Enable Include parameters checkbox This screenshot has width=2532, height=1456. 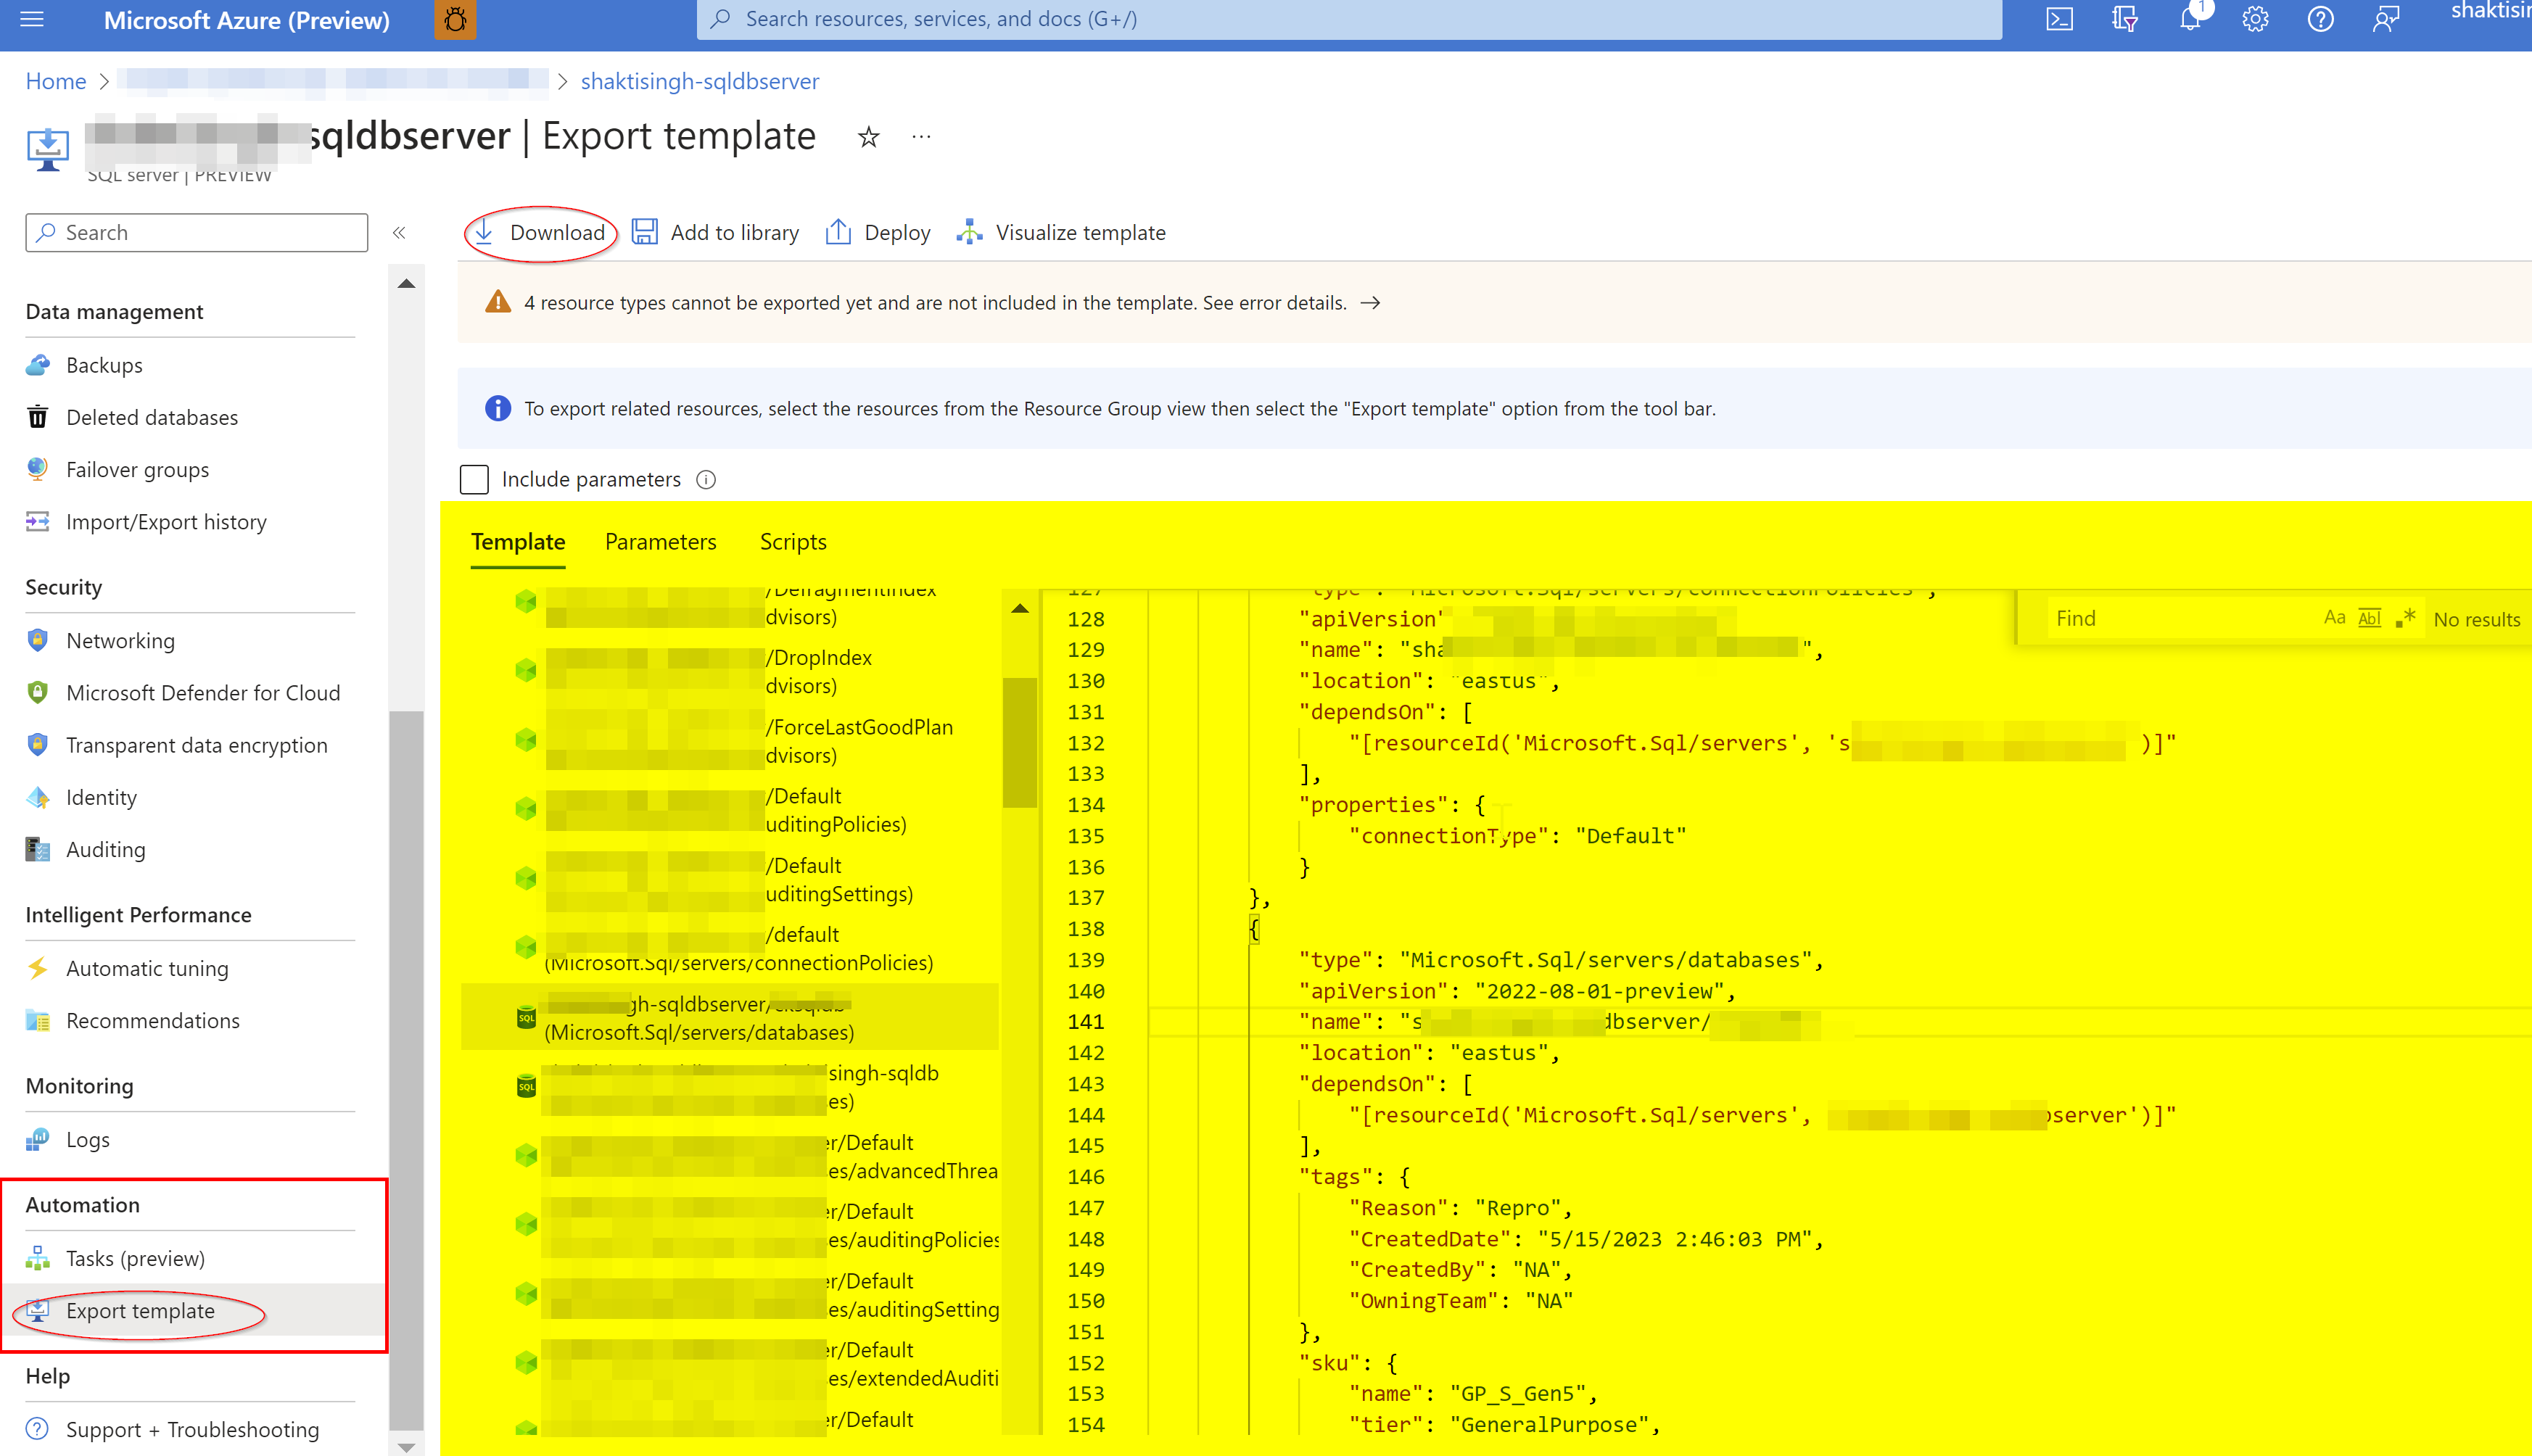pyautogui.click(x=474, y=480)
